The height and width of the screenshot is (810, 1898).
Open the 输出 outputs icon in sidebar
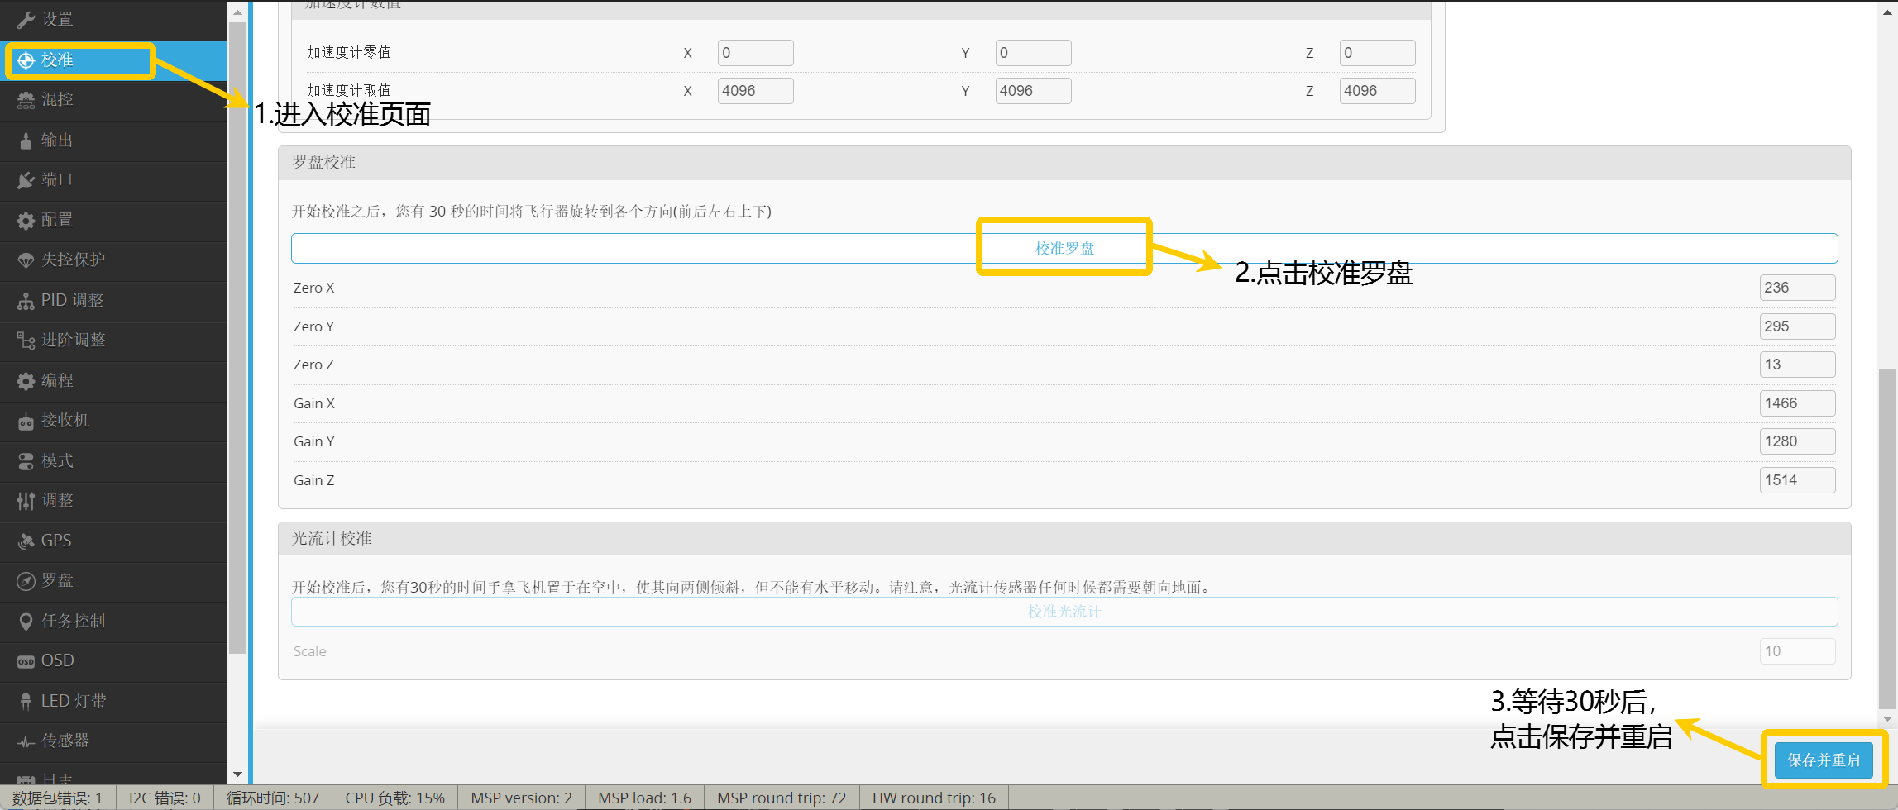(x=26, y=141)
